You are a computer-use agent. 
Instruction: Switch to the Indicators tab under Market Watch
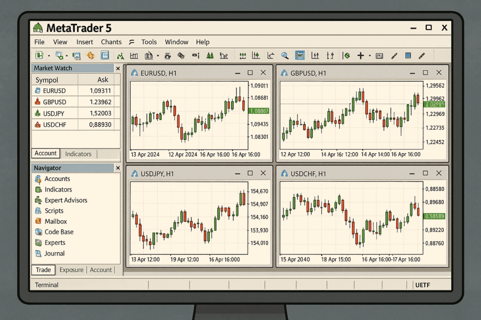[78, 154]
